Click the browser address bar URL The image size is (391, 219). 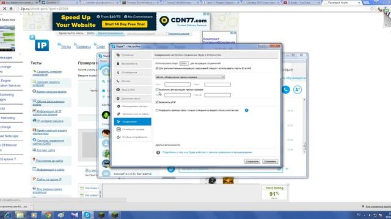tap(45, 9)
